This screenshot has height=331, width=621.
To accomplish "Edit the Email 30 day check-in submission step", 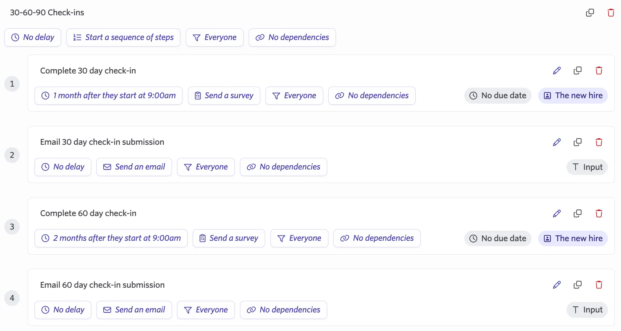I will coord(557,142).
